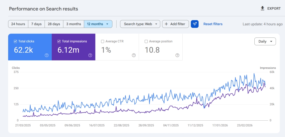285x137 pixels.
Task: Uncheck the Total impressions checkbox
Action: [x=59, y=41]
